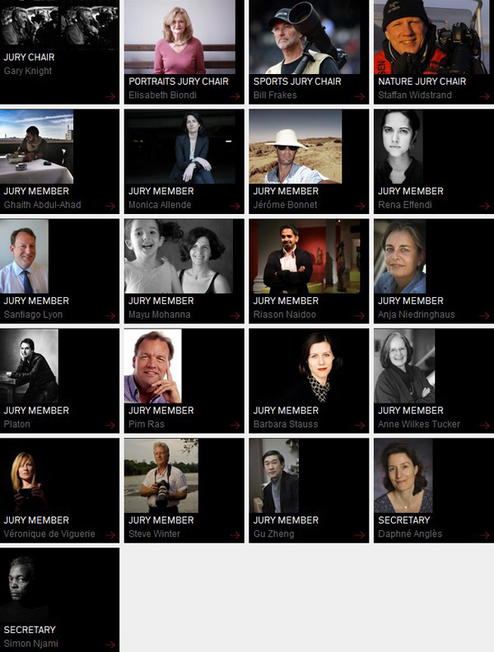Image resolution: width=494 pixels, height=652 pixels.
Task: Select Gu Zheng's portrait thumbnail
Action: click(273, 476)
